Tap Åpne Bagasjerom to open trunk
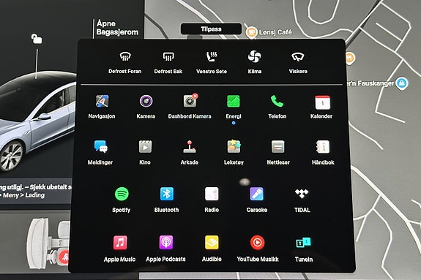The width and height of the screenshot is (421, 280). click(x=117, y=28)
